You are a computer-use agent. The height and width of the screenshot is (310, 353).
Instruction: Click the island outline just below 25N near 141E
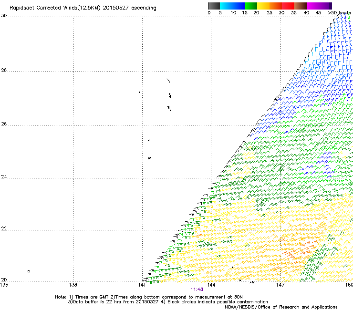pyautogui.click(x=149, y=158)
